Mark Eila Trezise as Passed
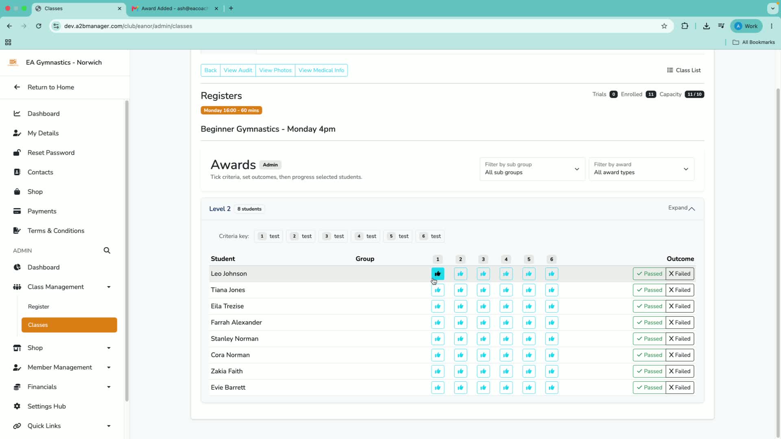781x439 pixels. tap(649, 306)
